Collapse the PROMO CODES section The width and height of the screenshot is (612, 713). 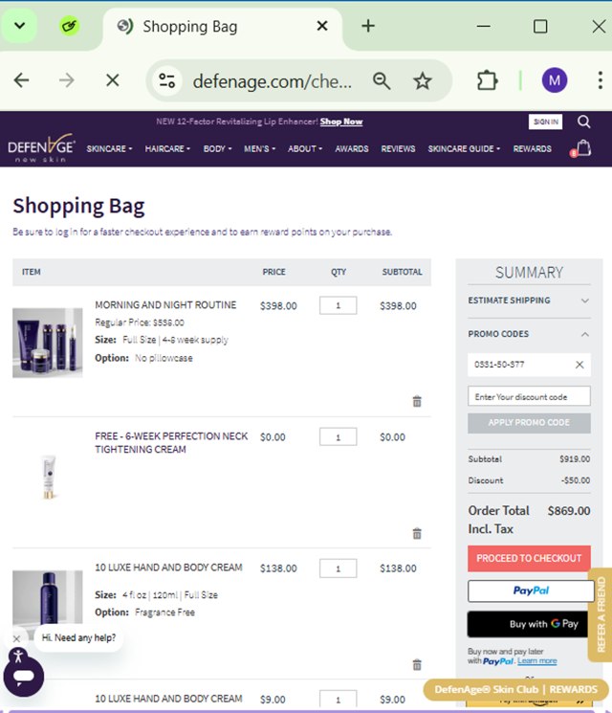pos(529,334)
